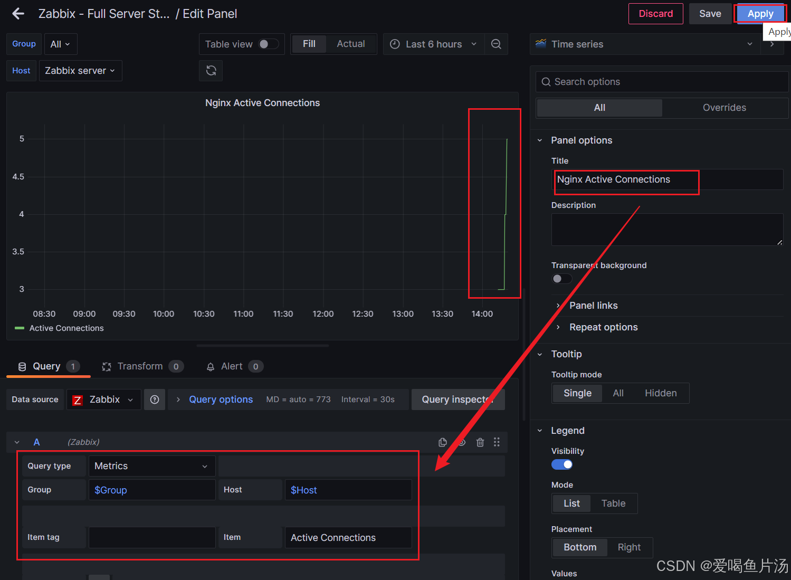Switch to the Alert tab

pyautogui.click(x=234, y=366)
